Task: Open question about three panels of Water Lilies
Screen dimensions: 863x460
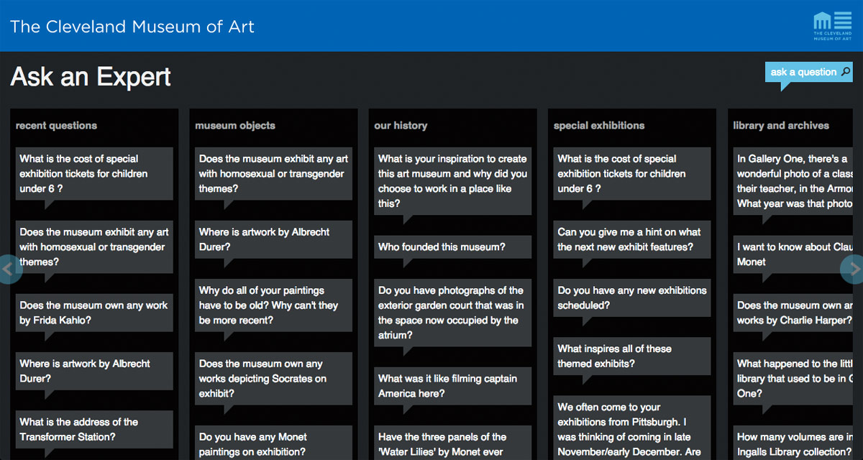Action: click(453, 443)
